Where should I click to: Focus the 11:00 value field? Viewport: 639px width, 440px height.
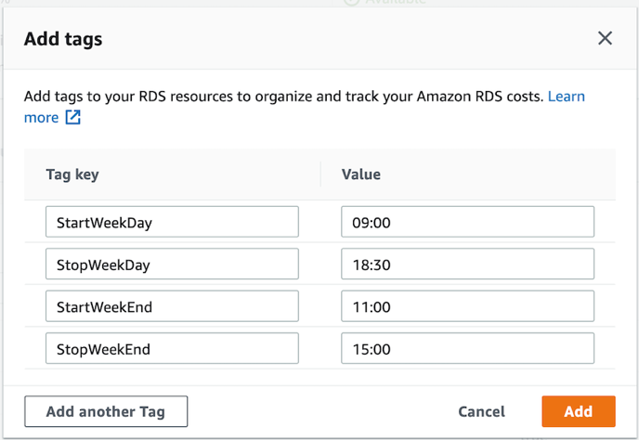[x=467, y=306]
